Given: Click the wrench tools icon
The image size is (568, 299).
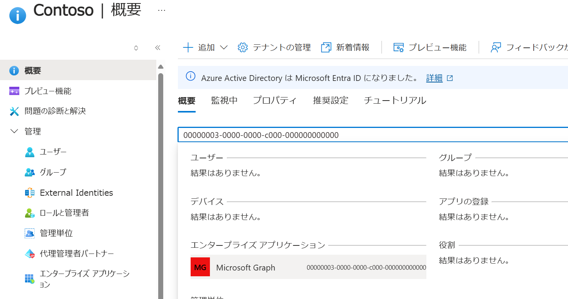Looking at the screenshot, I should [14, 111].
